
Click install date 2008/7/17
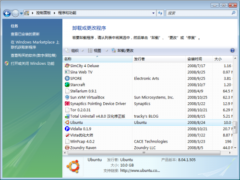pyautogui.click(x=196, y=66)
